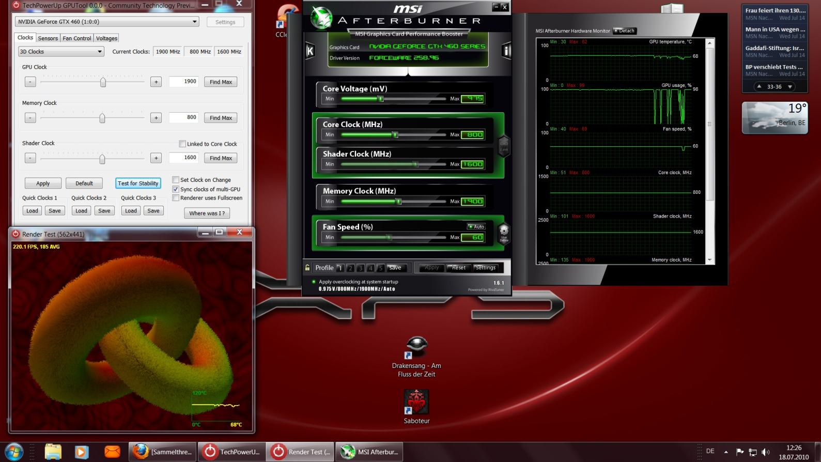Toggle the fan speed Auto button
The image size is (821, 462).
pyautogui.click(x=476, y=226)
